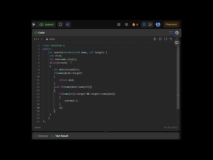Click the 'public:' line
This screenshot has width=213, height=160.
point(47,49)
